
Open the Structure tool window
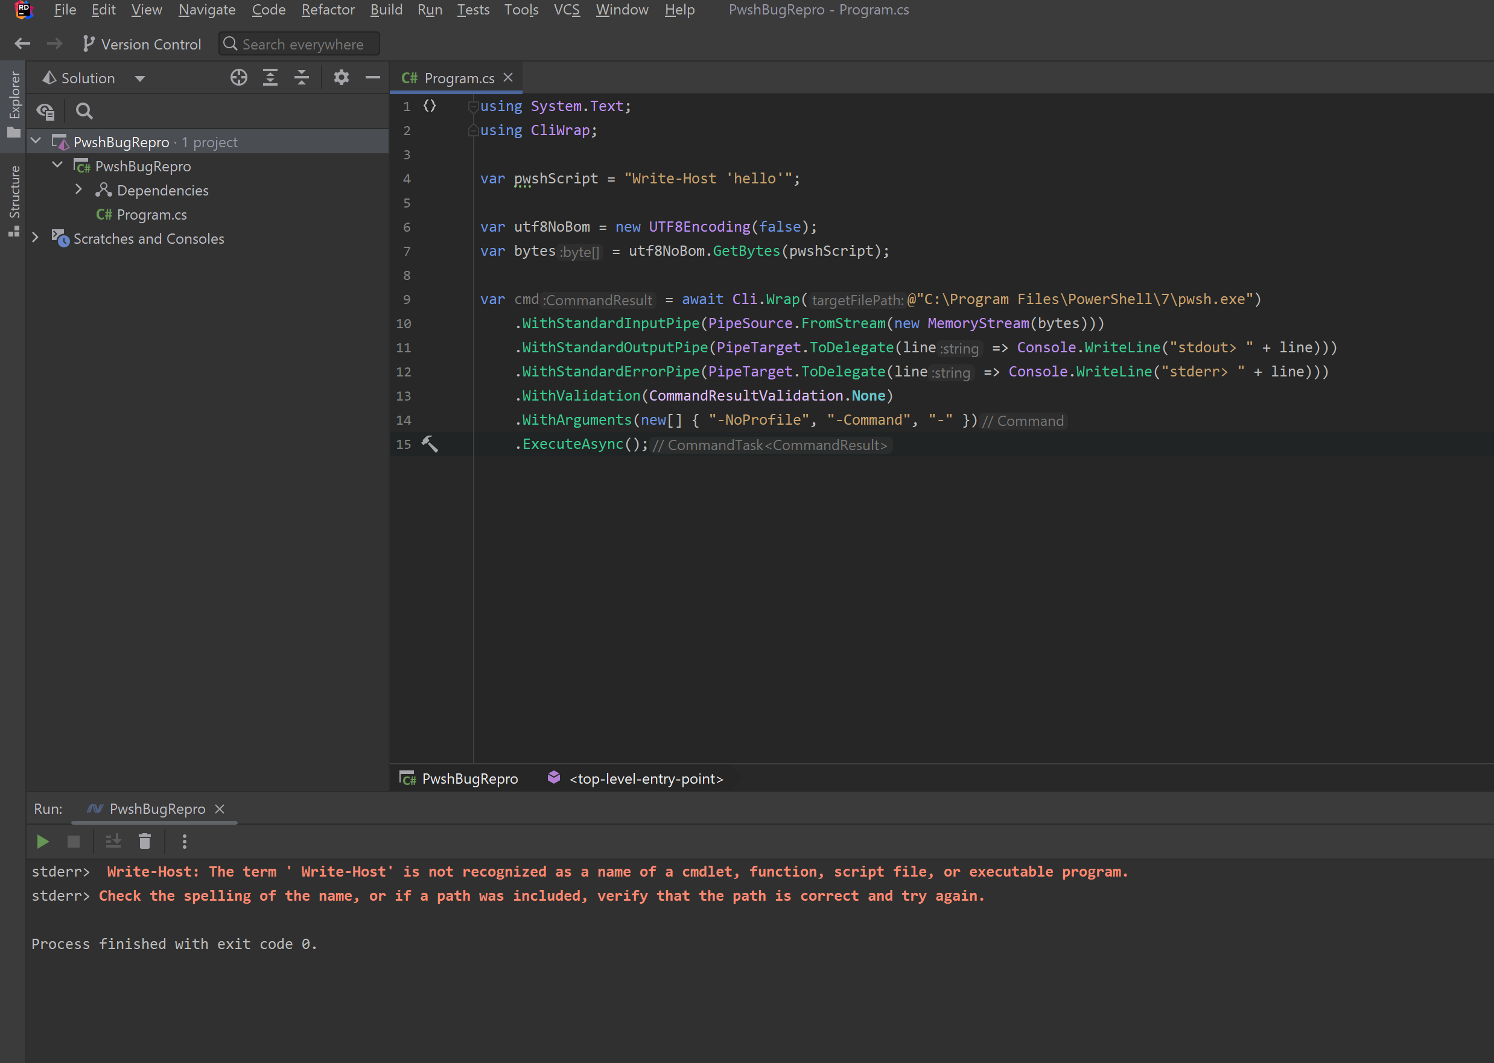click(x=14, y=196)
